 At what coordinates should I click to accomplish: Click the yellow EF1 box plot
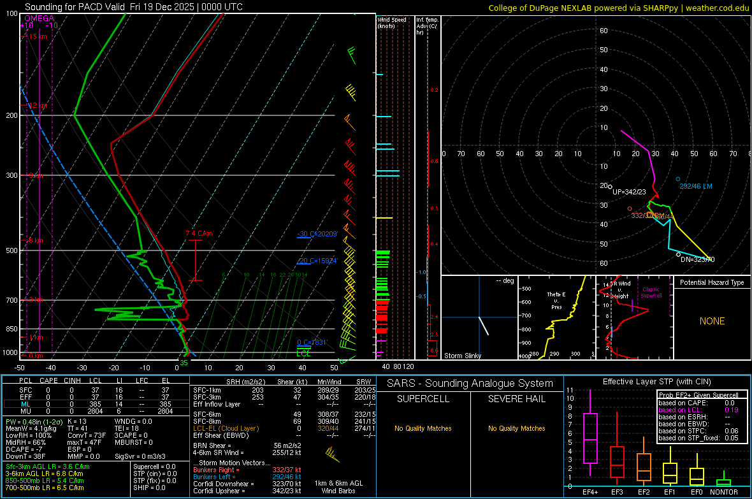click(670, 468)
